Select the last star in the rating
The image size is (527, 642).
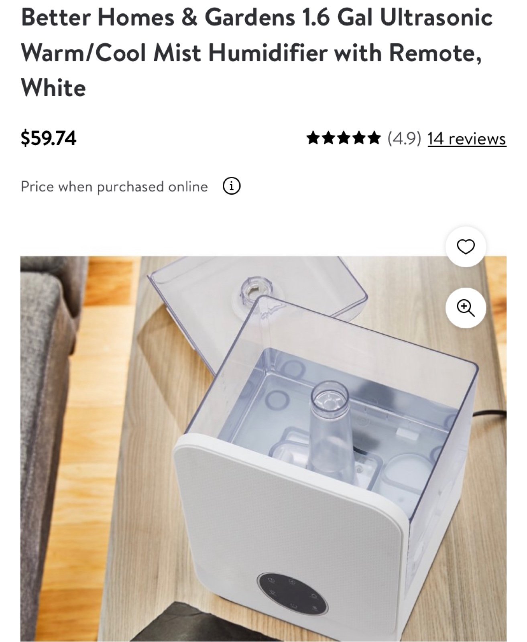[374, 138]
